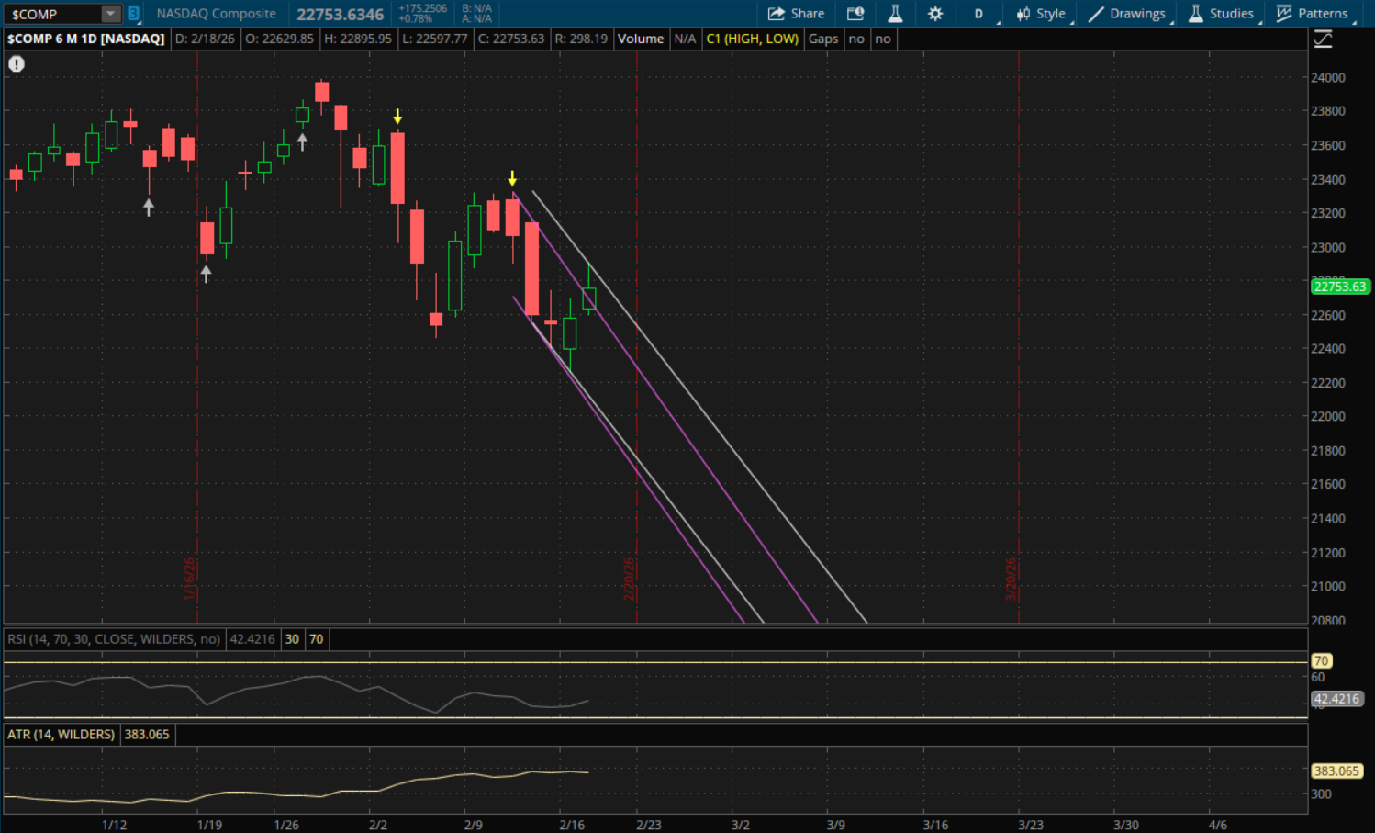Click the Patterns button
This screenshot has width=1375, height=833.
tap(1313, 14)
